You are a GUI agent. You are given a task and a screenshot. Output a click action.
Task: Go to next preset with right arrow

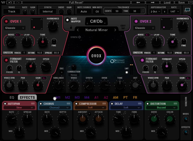click(x=152, y=2)
